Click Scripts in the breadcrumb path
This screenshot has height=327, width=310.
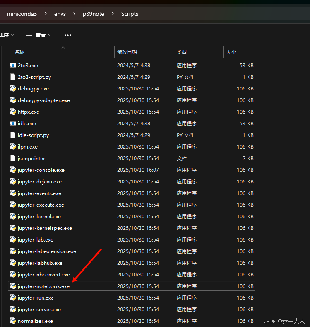(x=130, y=14)
